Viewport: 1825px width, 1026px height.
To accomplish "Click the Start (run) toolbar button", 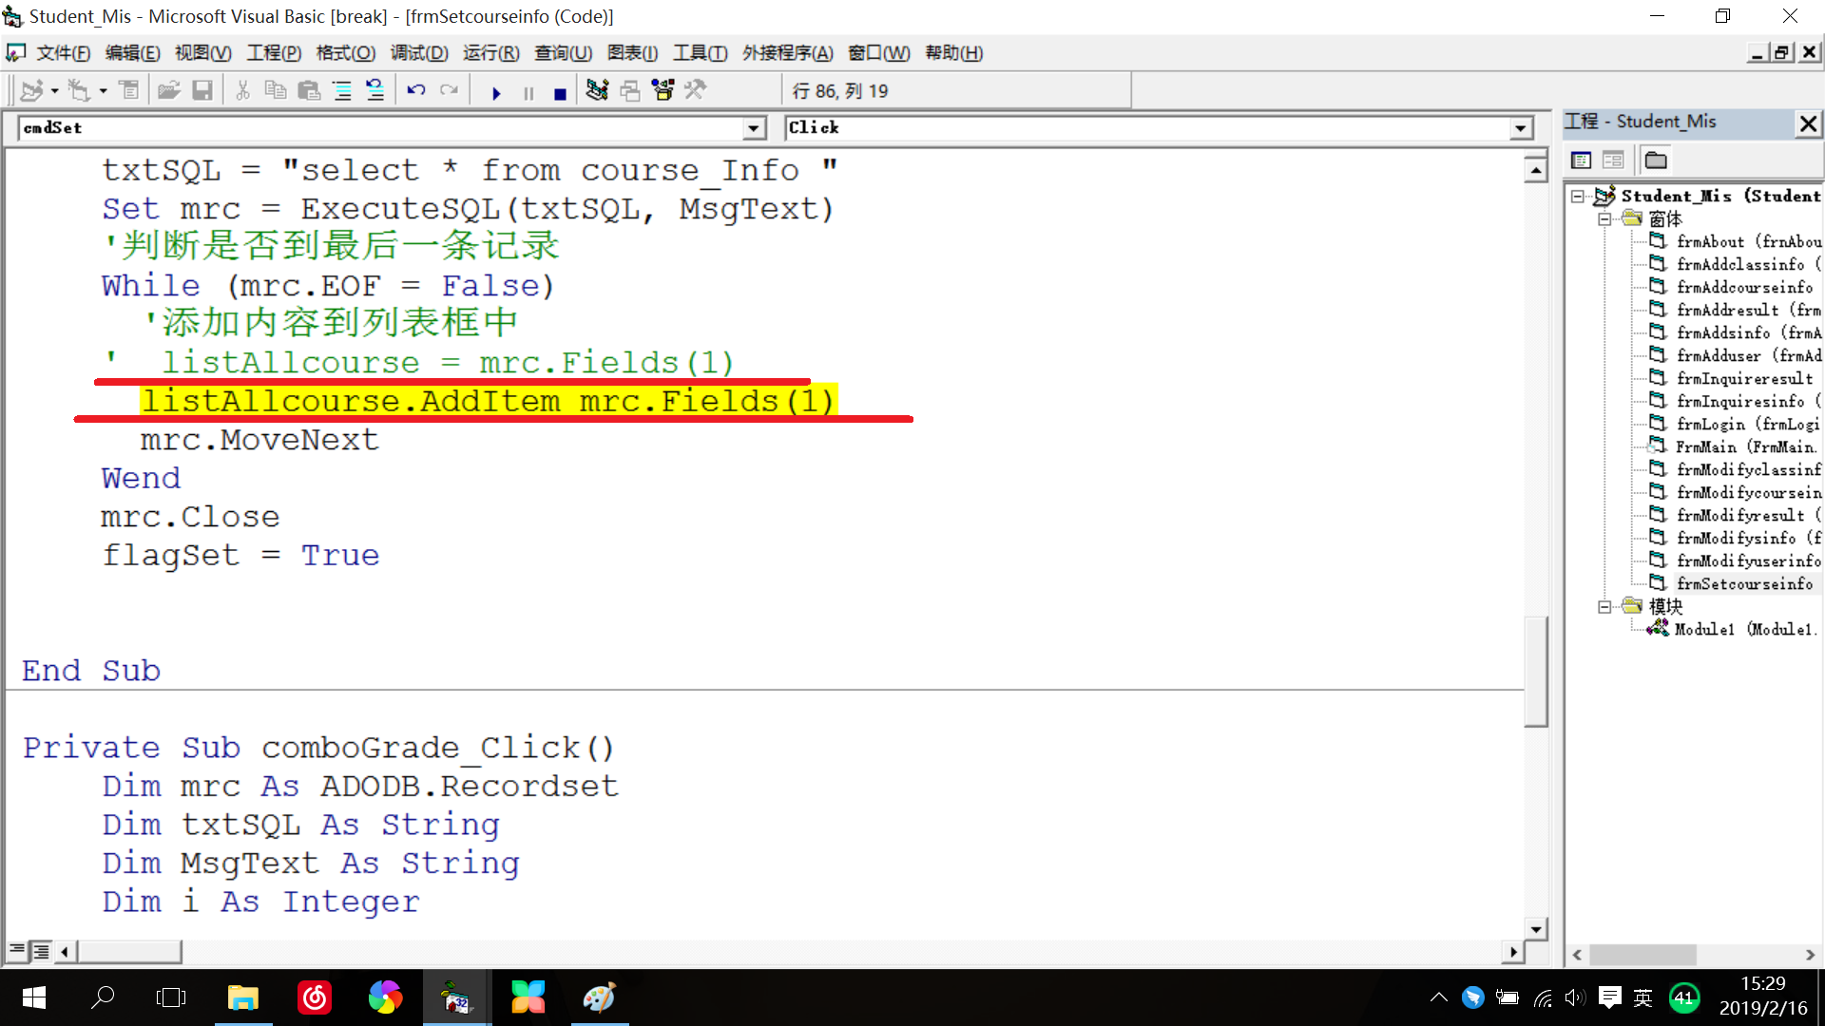I will pyautogui.click(x=496, y=92).
